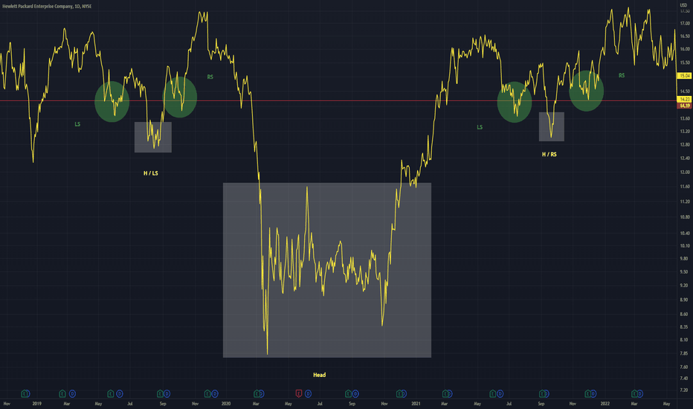Open the earnings marker before the 2021 label
The height and width of the screenshot is (409, 693).
point(399,393)
